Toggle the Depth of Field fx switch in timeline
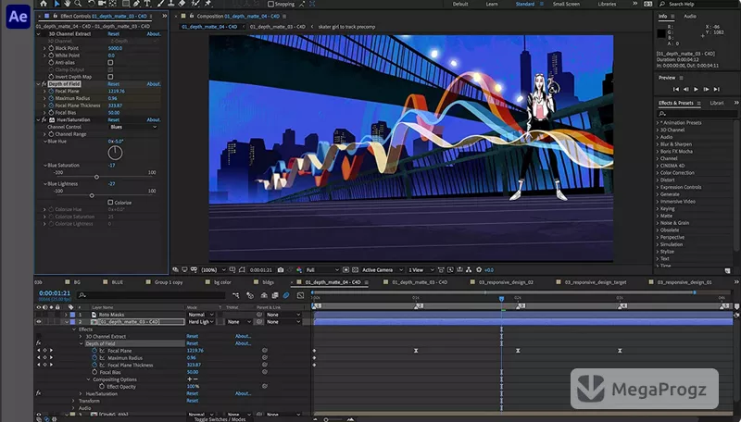Image resolution: width=741 pixels, height=422 pixels. [39, 343]
